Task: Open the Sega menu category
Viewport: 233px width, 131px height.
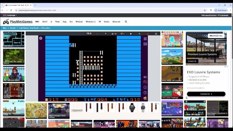Action: click(64, 22)
